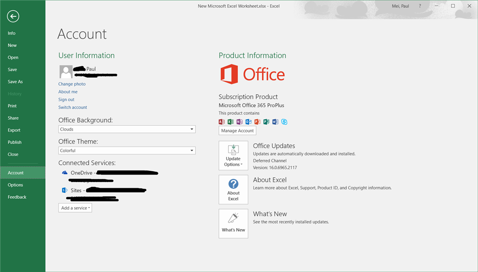Open the Share tab
Screen dimensions: 478x272
click(13, 118)
